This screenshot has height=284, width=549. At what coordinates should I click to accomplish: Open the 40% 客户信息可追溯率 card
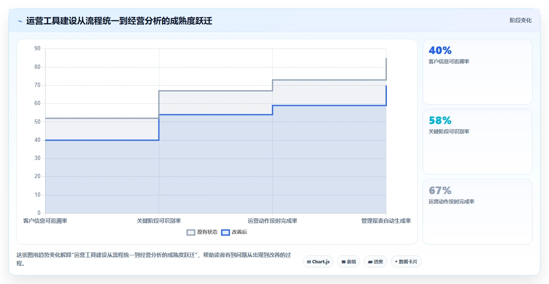coord(478,72)
